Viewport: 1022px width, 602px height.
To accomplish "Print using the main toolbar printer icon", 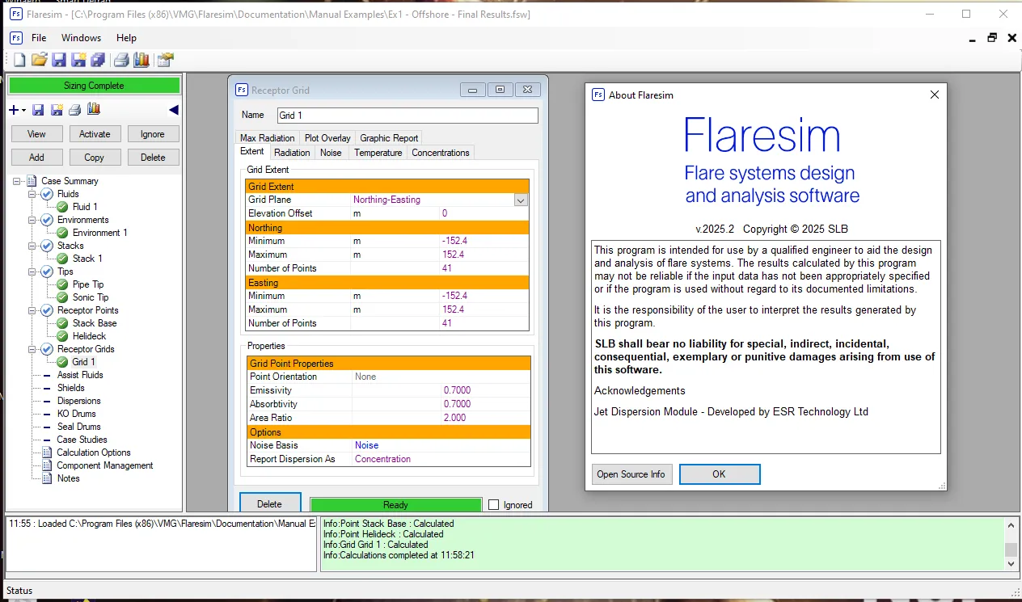I will (x=121, y=60).
